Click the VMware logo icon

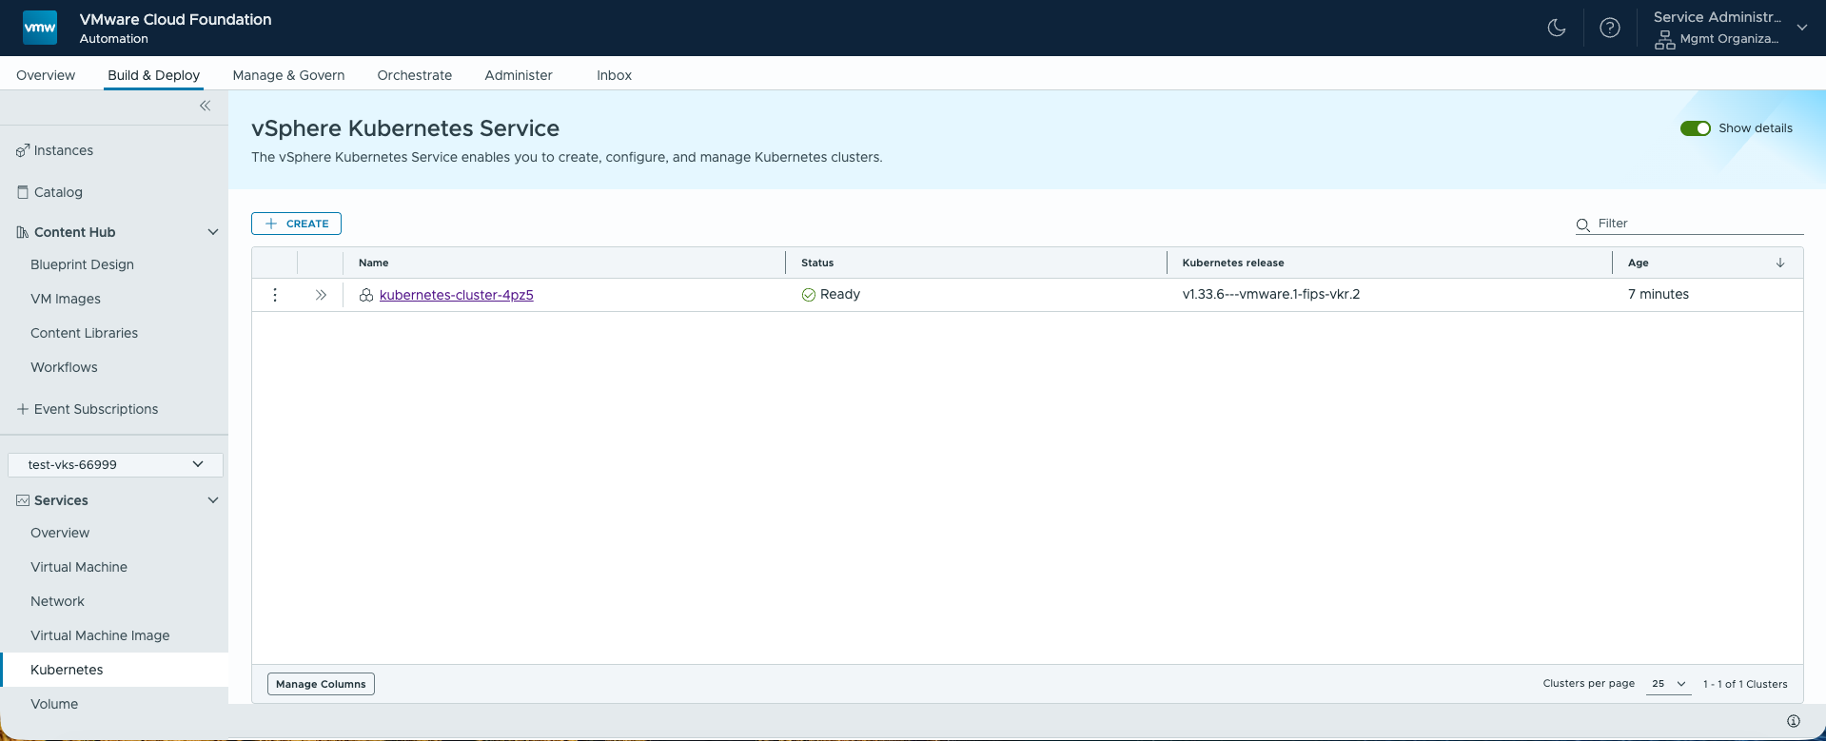click(40, 28)
